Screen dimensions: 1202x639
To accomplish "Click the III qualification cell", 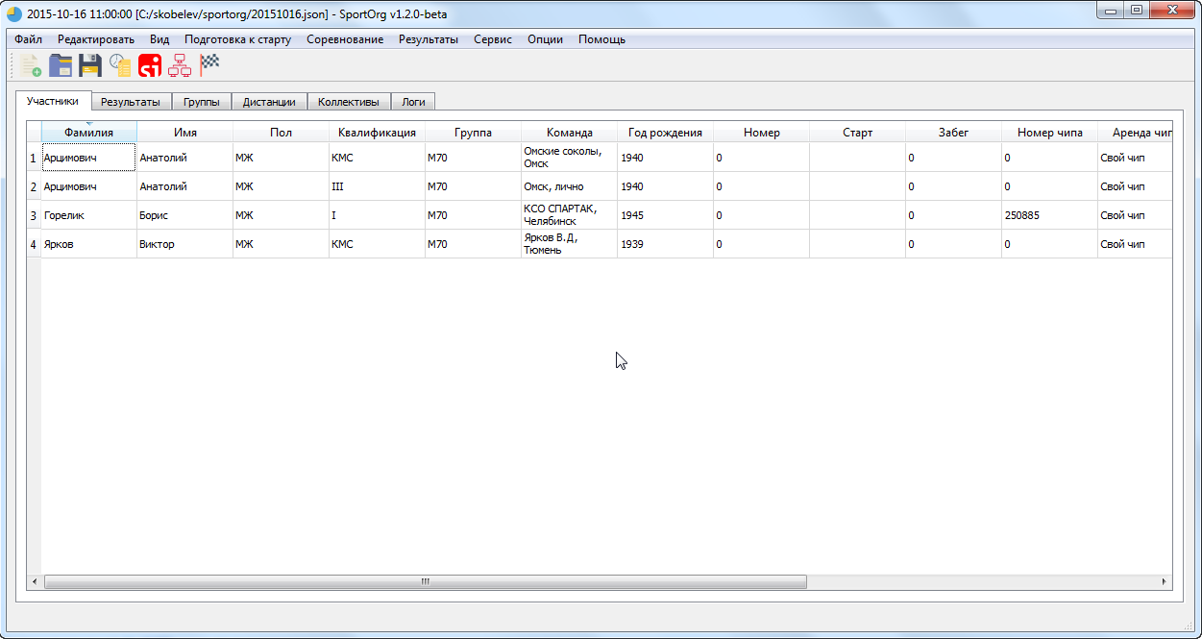I will pyautogui.click(x=377, y=186).
